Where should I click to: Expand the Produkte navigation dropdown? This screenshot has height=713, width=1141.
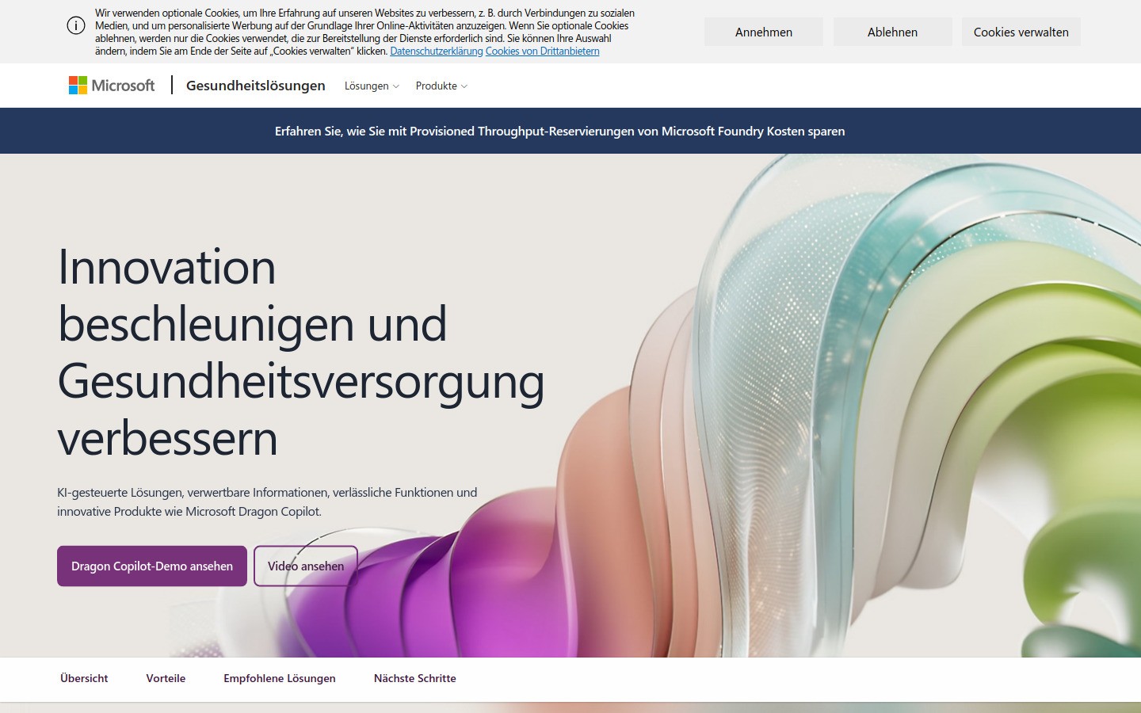pos(441,86)
